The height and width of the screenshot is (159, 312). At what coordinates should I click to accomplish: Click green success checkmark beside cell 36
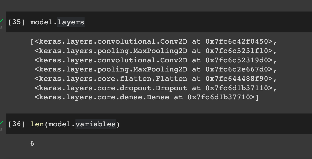coord(2,123)
